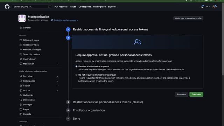Open Repository roles settings link
Viewport: 224px width, 126px height.
coord(31,45)
